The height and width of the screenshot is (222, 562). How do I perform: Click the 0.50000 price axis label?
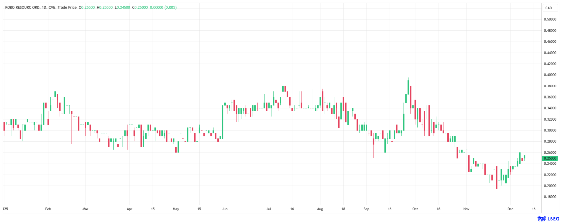550,19
